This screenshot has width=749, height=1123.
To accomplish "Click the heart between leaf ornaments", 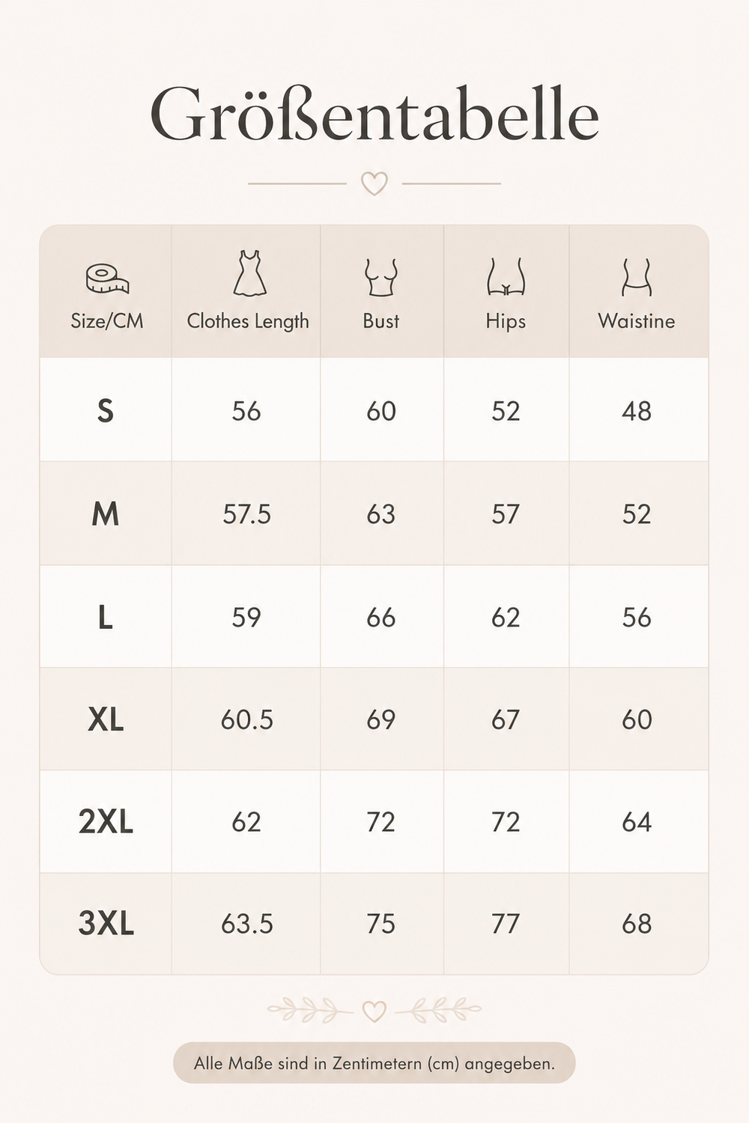I will click(374, 1011).
